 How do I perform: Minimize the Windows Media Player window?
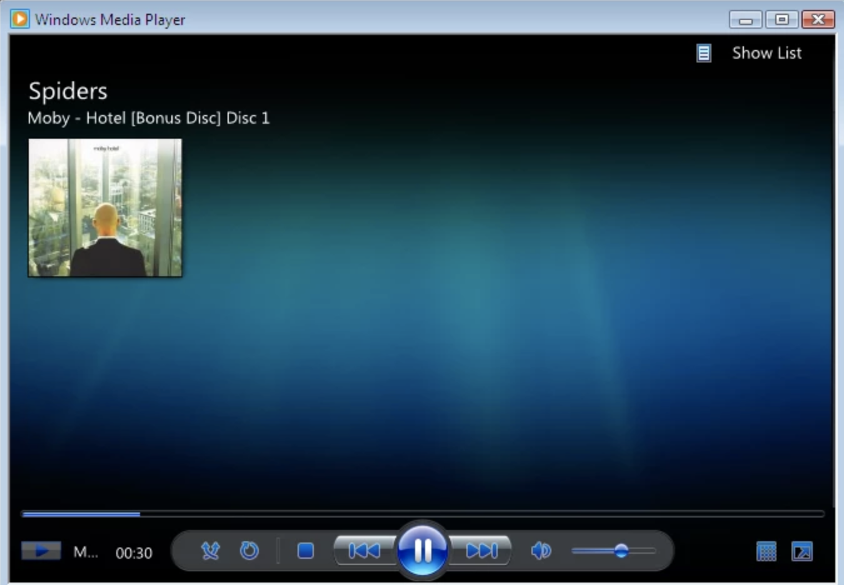[745, 19]
